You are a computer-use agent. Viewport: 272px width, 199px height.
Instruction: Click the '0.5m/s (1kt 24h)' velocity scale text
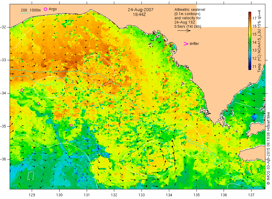click(188, 27)
